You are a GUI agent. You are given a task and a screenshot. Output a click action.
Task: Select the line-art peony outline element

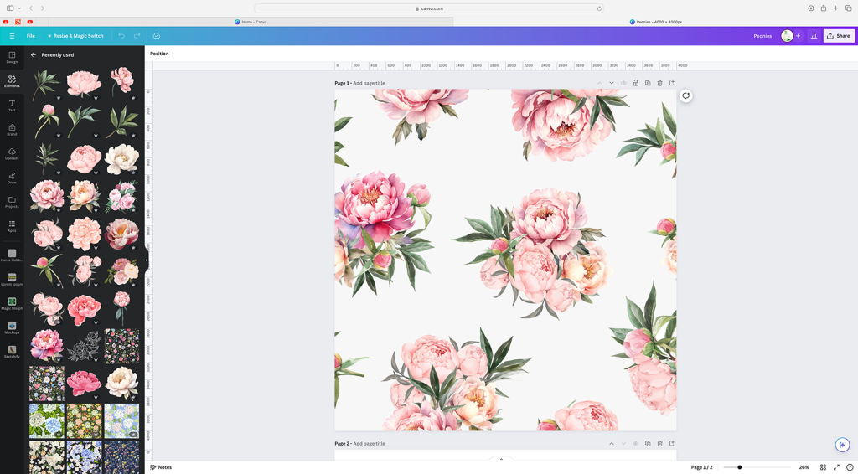click(x=85, y=346)
